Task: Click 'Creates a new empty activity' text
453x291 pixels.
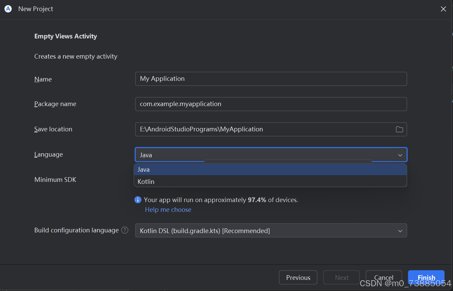Action: click(76, 57)
